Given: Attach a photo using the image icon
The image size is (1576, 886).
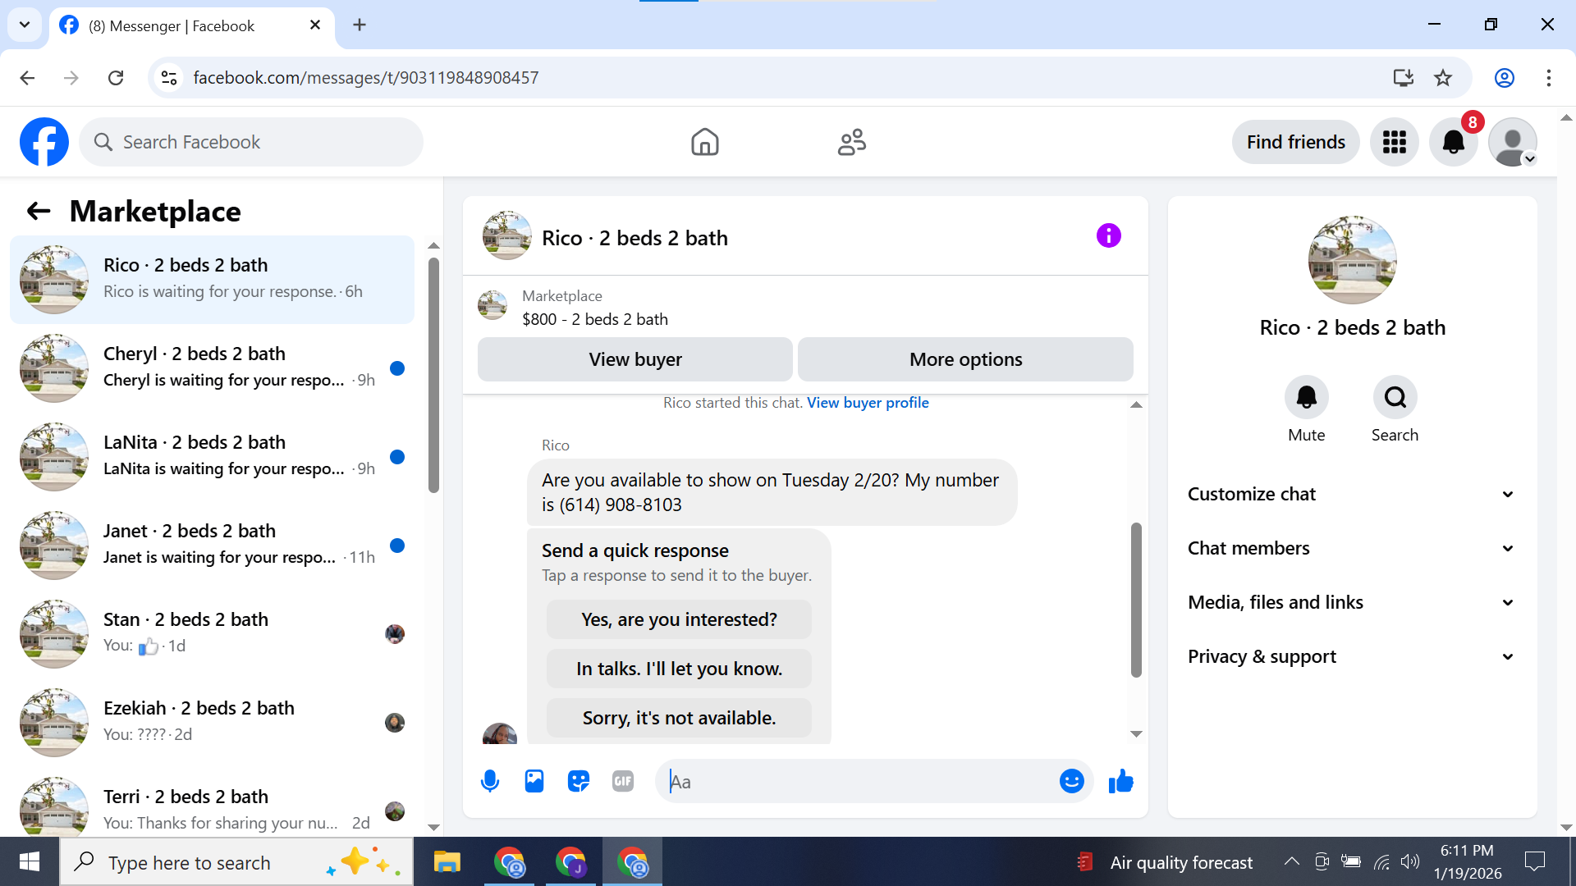Looking at the screenshot, I should click(x=534, y=781).
